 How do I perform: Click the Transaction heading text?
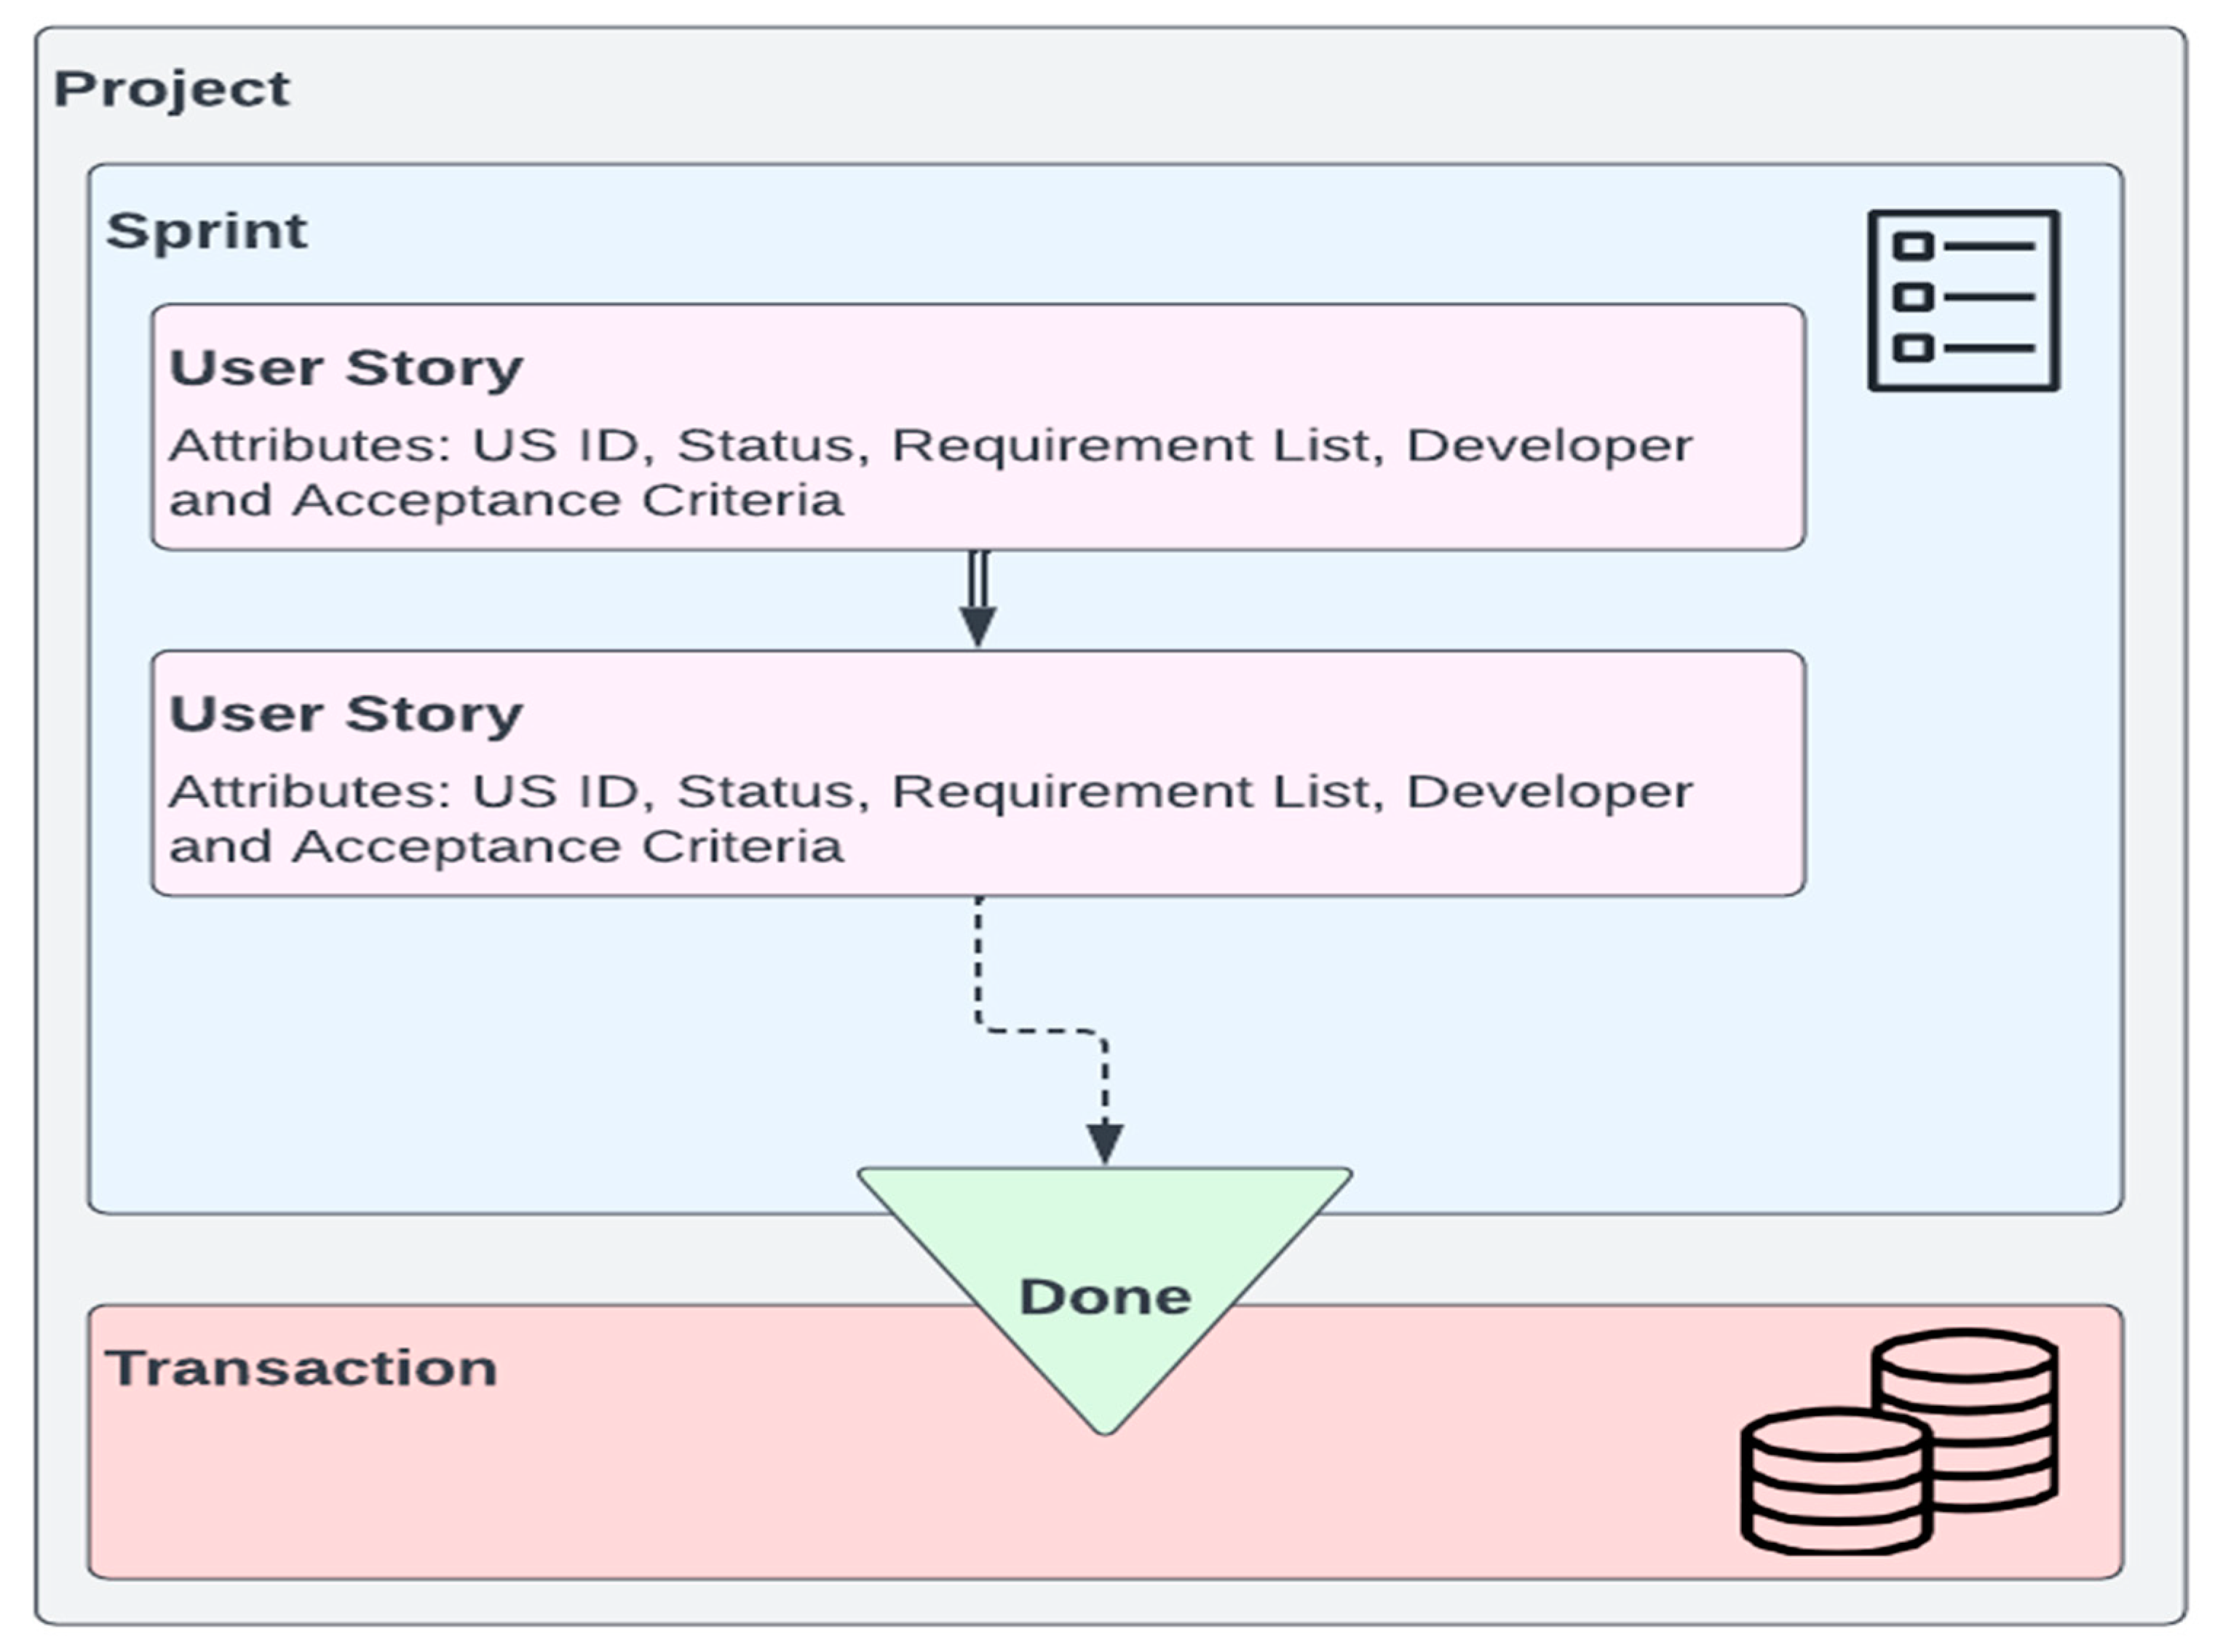[x=301, y=1368]
